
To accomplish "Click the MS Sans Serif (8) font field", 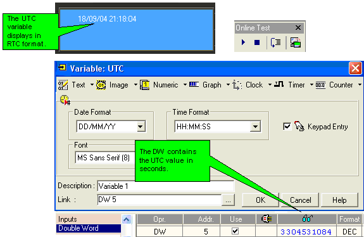I will (x=105, y=158).
